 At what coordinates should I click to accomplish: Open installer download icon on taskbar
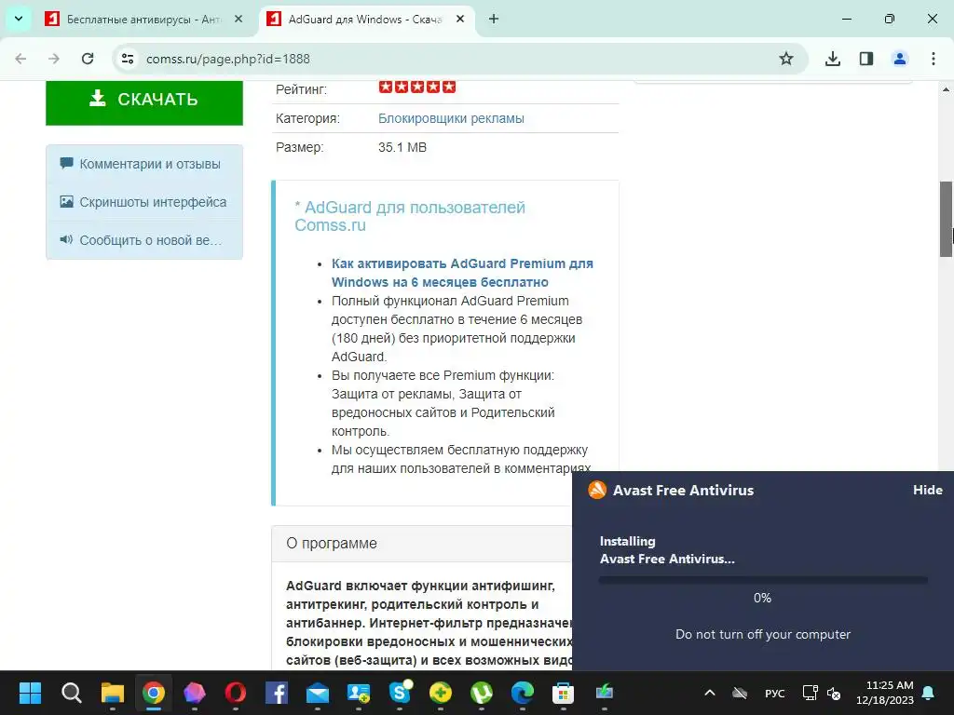click(604, 693)
